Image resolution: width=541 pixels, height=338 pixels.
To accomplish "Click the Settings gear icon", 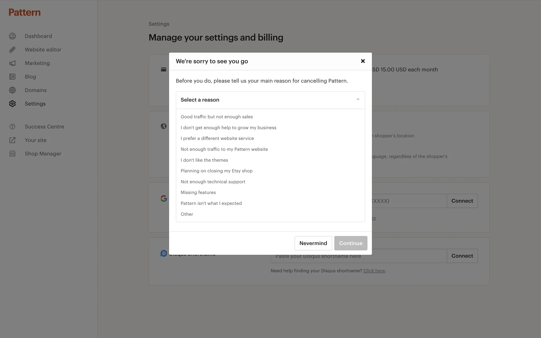I will [x=12, y=104].
